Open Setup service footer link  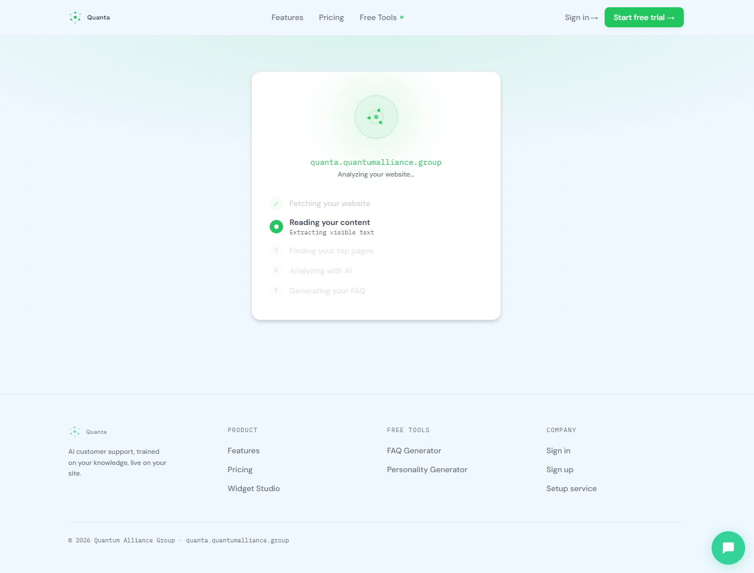(571, 488)
